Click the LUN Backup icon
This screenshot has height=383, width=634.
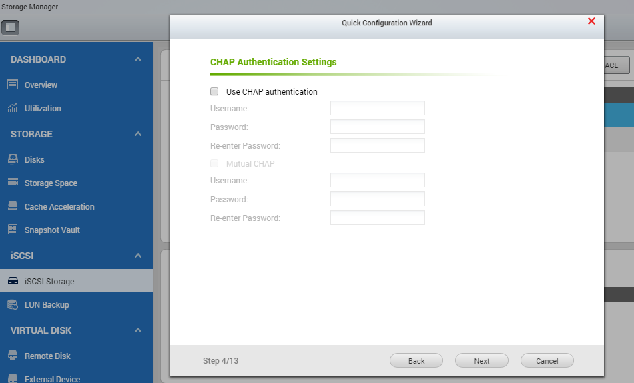tap(13, 304)
